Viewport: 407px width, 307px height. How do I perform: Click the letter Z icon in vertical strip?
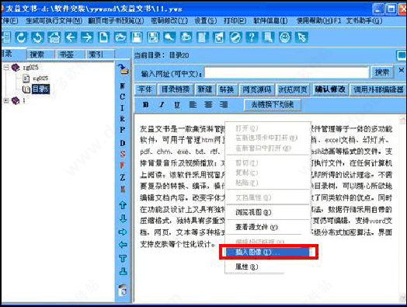123,178
